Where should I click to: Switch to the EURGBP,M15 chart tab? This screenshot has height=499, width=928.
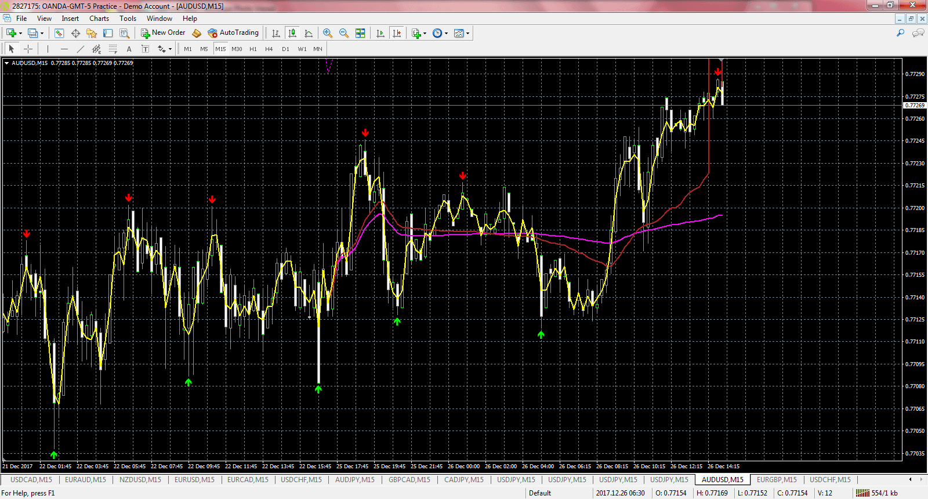(776, 480)
